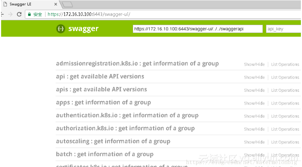Toggle Show/Hide for authorization.k8s.io

[x=254, y=129]
